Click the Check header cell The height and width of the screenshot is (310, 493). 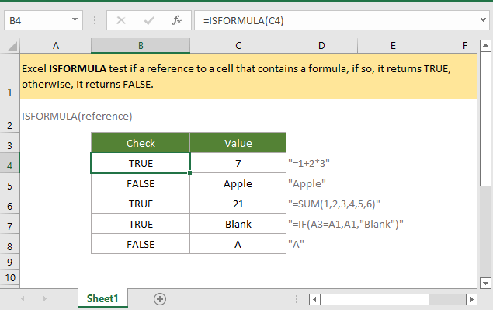click(141, 143)
